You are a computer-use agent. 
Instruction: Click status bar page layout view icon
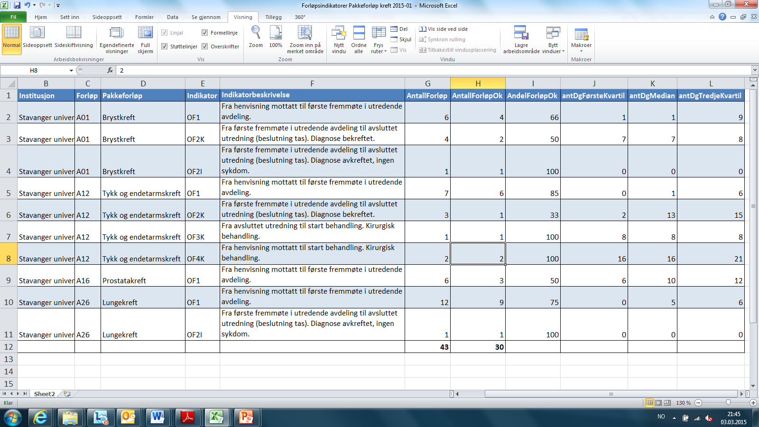pyautogui.click(x=658, y=403)
